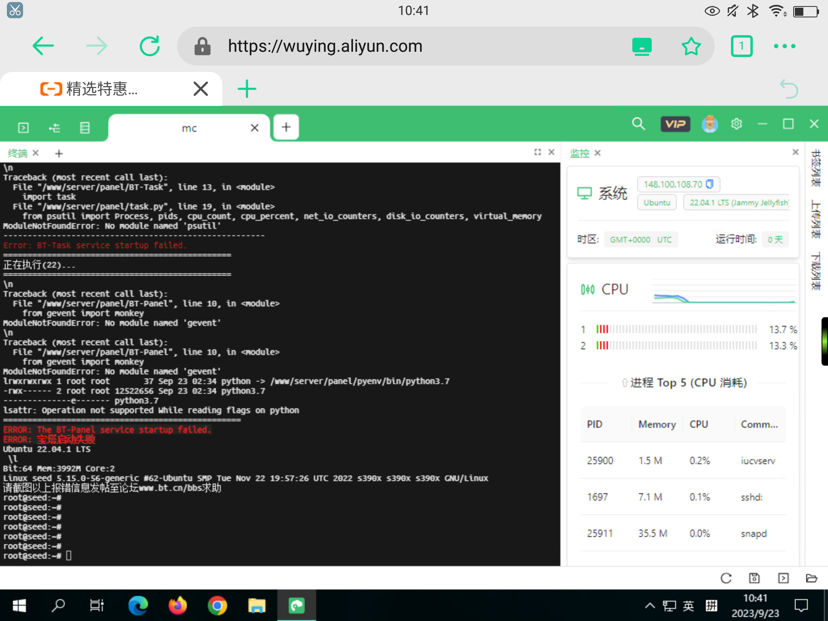Open browser three-dot menu

(784, 46)
